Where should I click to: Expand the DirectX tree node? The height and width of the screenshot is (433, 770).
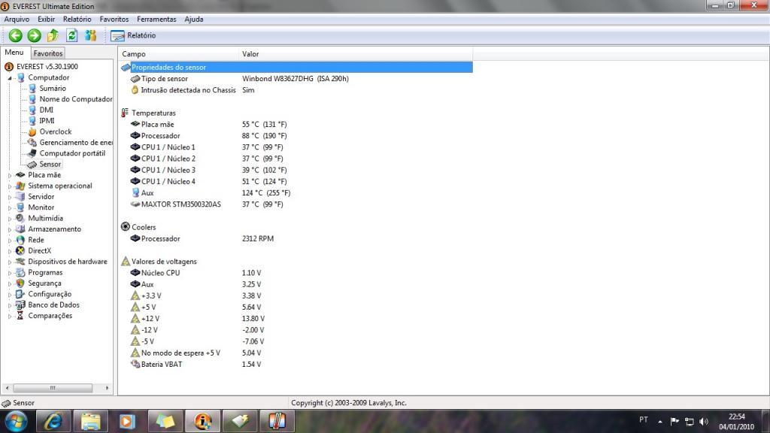10,251
